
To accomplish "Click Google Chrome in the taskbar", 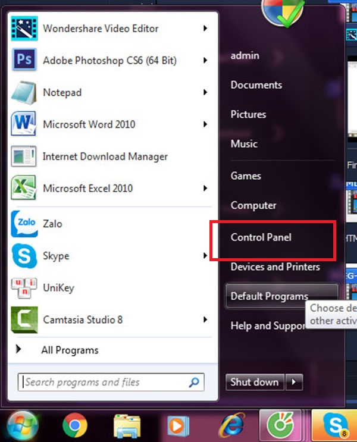I will (74, 425).
